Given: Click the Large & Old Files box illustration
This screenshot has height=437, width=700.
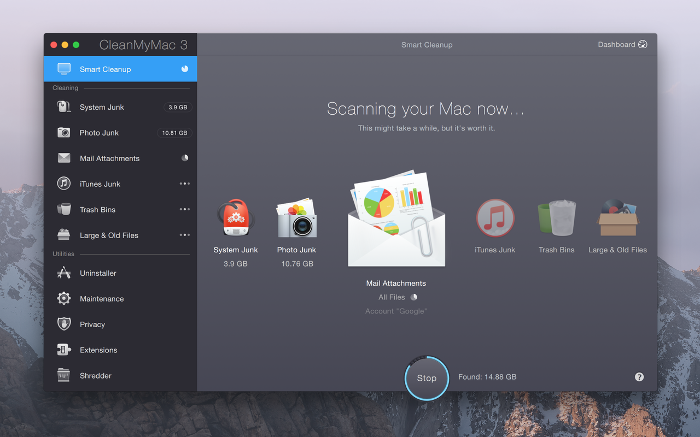Looking at the screenshot, I should coord(617,218).
